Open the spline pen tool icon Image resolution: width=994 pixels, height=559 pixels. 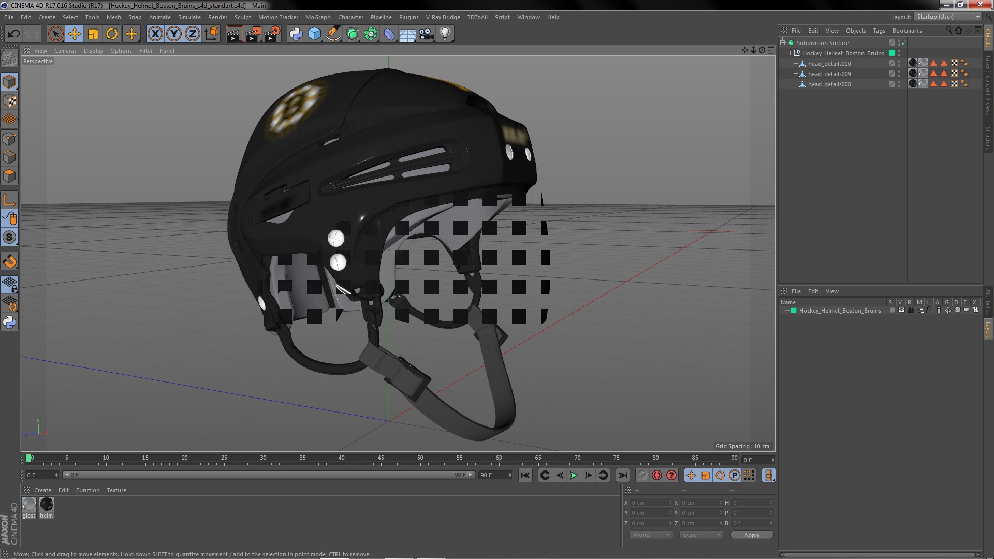pyautogui.click(x=333, y=34)
